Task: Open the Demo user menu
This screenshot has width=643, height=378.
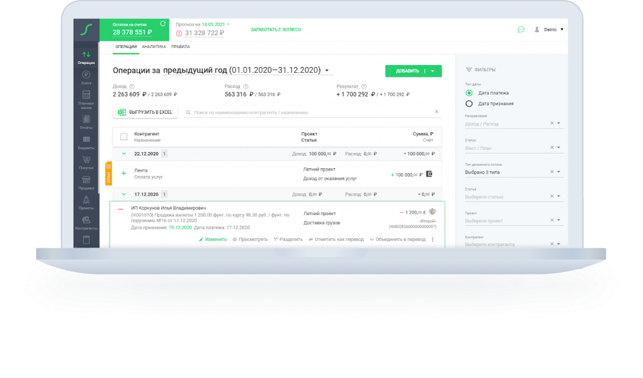Action: pyautogui.click(x=553, y=30)
